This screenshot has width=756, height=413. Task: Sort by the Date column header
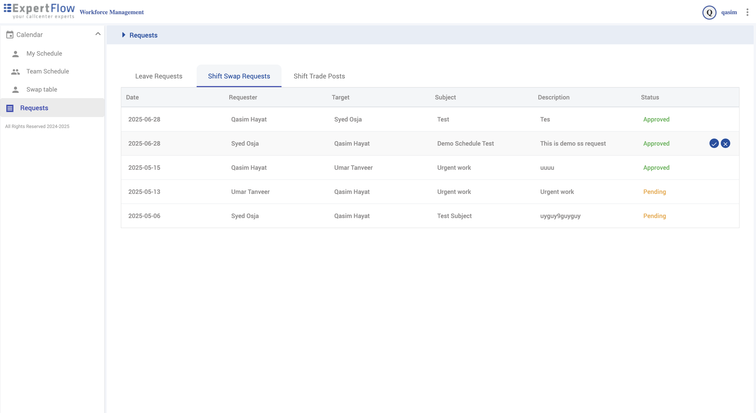(x=132, y=97)
